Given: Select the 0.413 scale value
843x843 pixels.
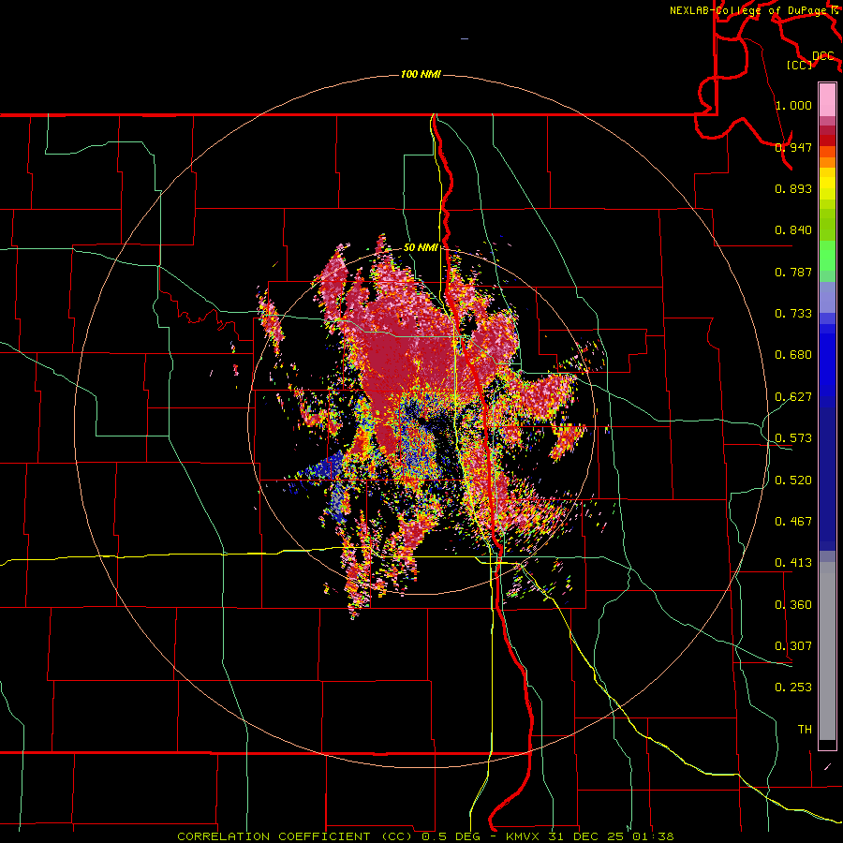Looking at the screenshot, I should (x=793, y=563).
